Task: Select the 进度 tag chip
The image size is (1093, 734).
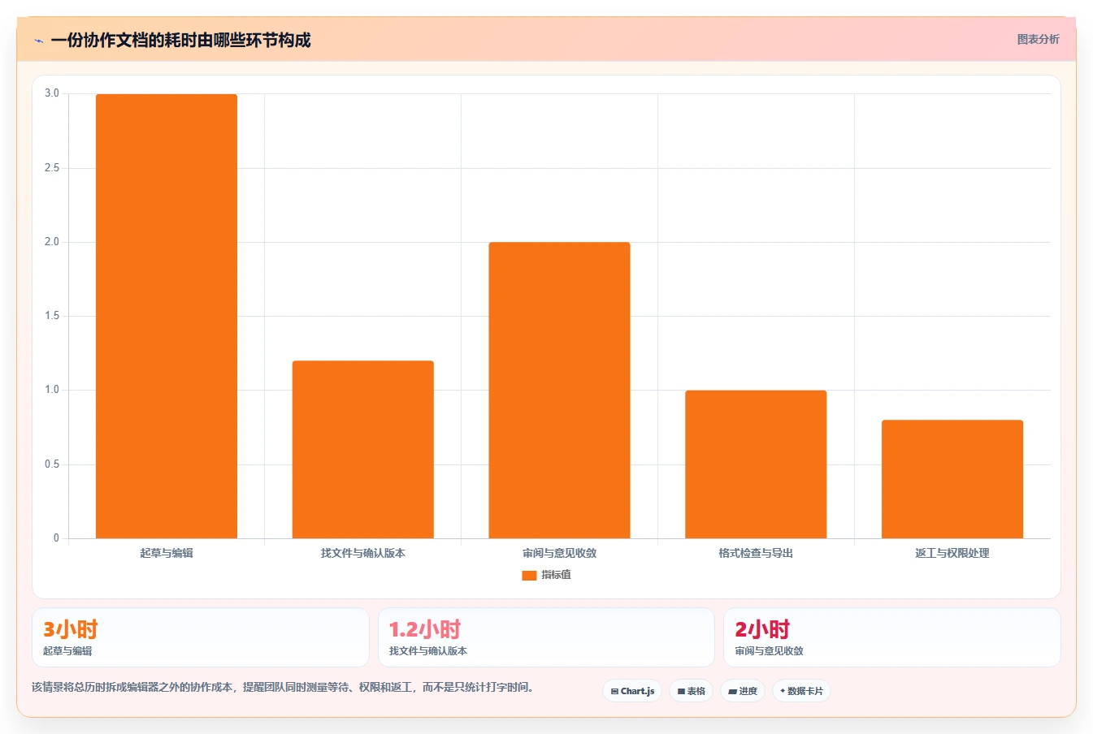Action: [743, 691]
